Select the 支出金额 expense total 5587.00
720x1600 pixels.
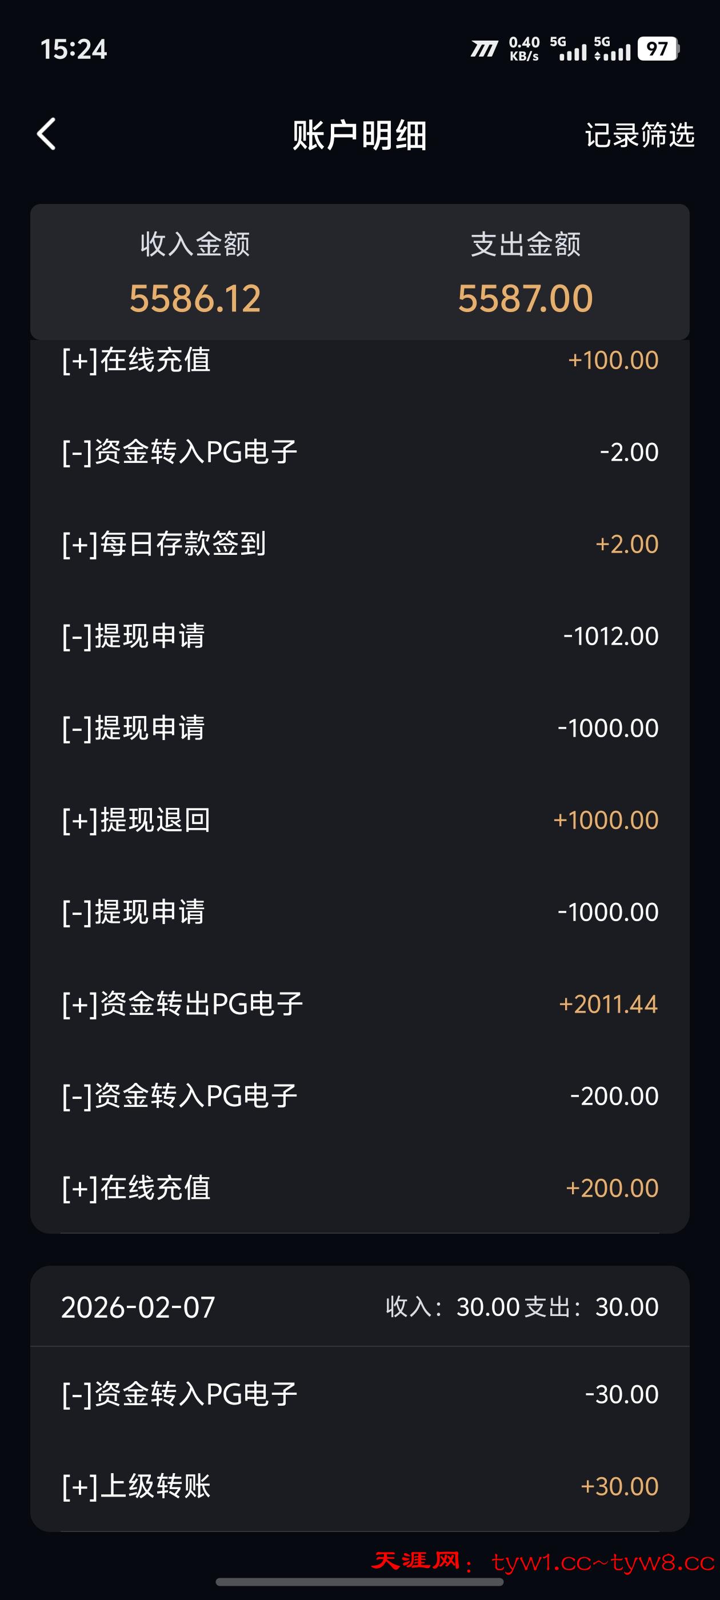(525, 298)
